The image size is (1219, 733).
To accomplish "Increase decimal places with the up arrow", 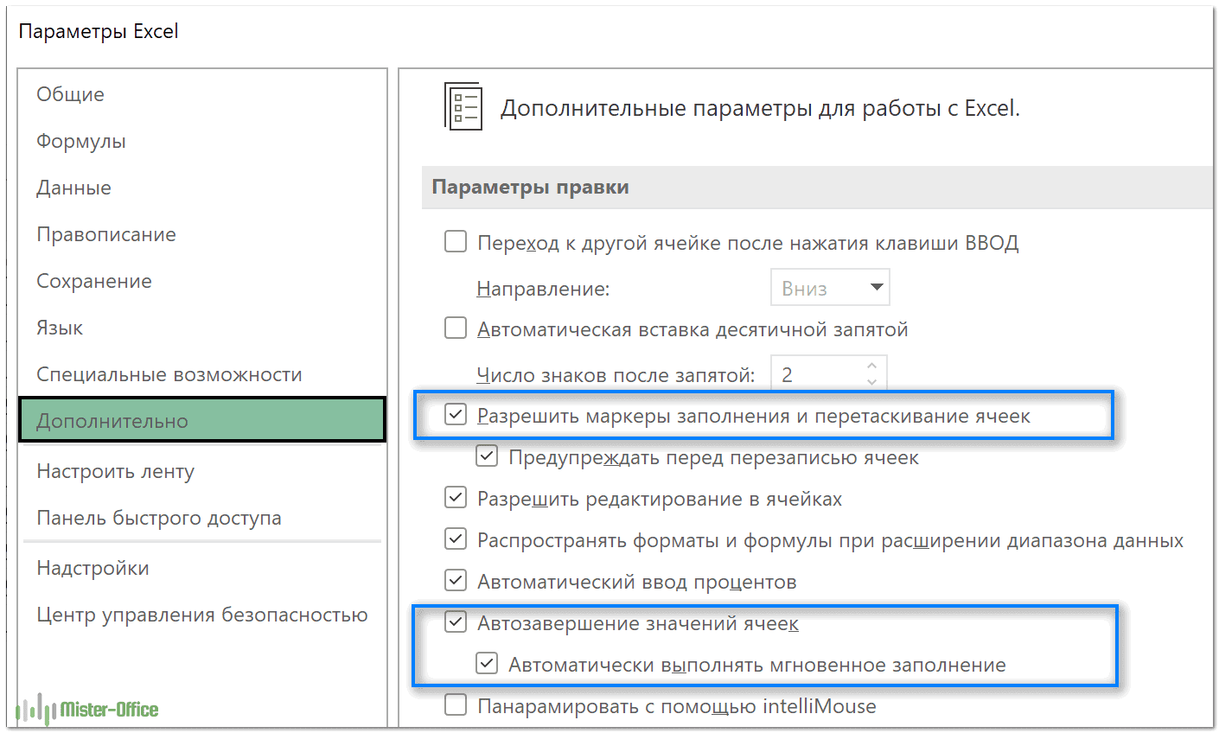I will pyautogui.click(x=871, y=366).
